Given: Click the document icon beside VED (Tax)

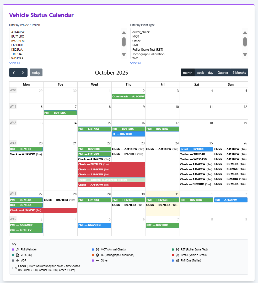Looking at the screenshot, I should (x=18, y=255).
